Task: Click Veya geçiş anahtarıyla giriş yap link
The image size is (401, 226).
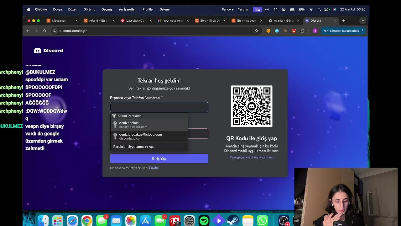Action: (x=252, y=157)
